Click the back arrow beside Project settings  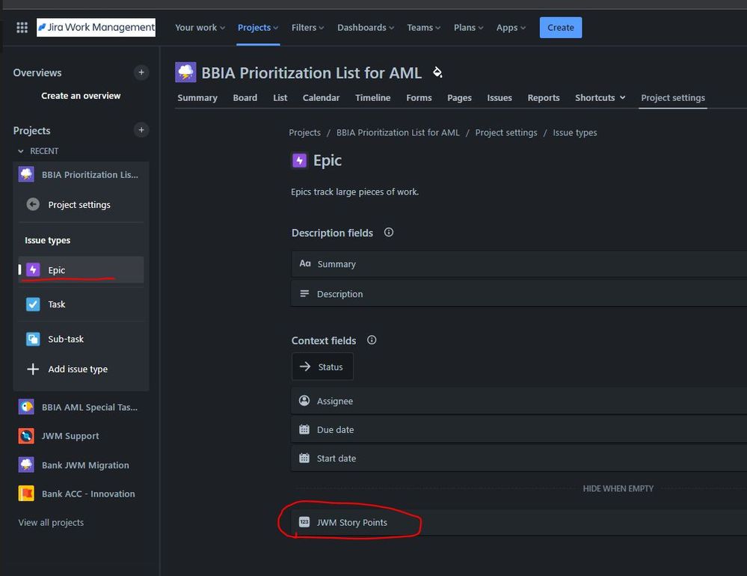33,204
